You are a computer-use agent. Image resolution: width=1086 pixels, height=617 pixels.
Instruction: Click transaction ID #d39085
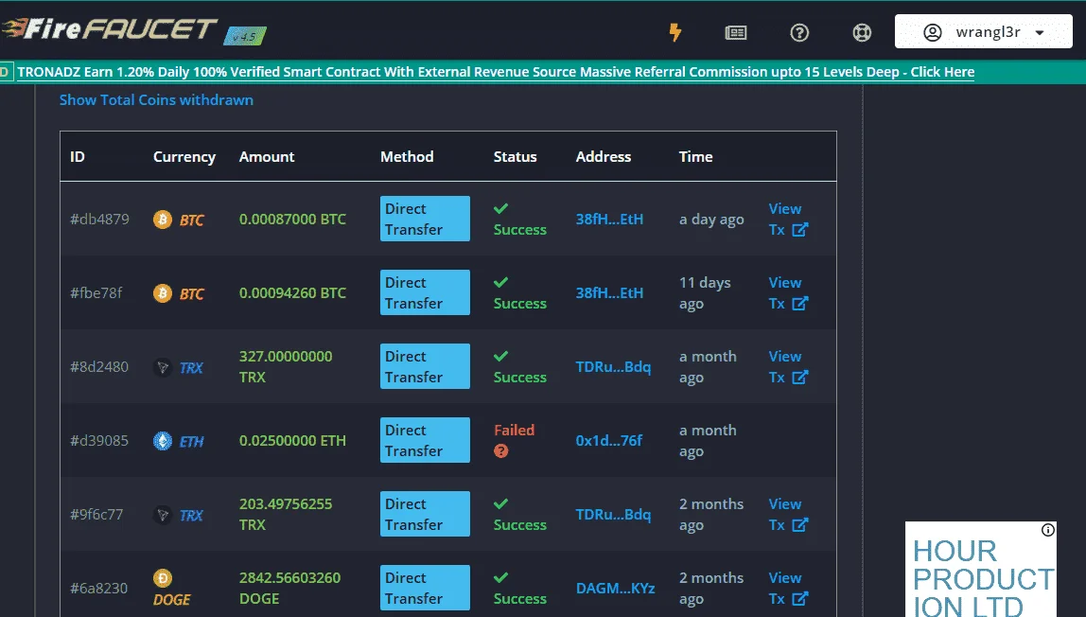(x=99, y=440)
